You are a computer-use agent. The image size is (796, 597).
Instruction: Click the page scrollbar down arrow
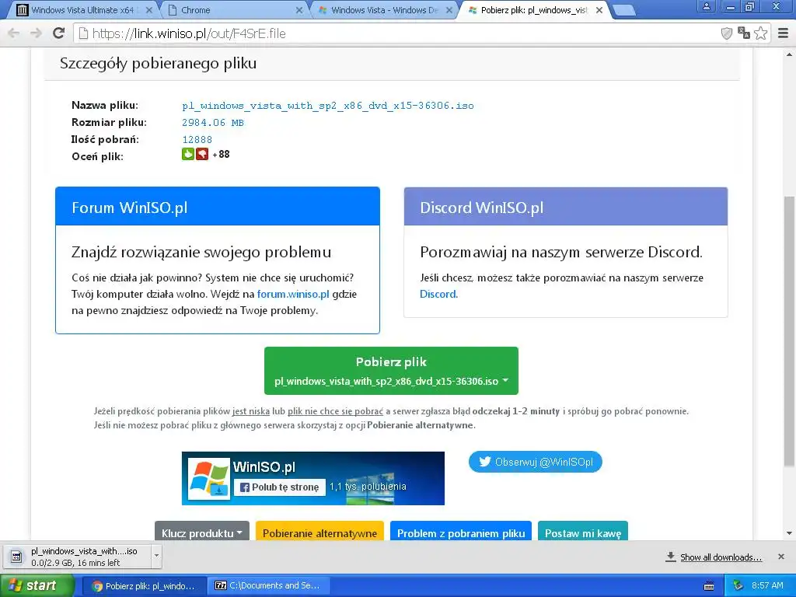click(790, 533)
